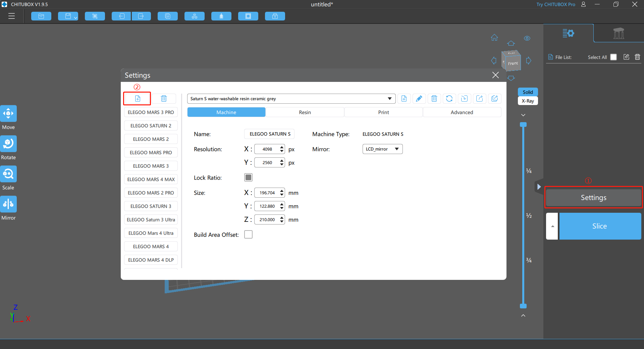This screenshot has width=644, height=349.
Task: Reset profile with the refresh arrows icon
Action: 449,99
